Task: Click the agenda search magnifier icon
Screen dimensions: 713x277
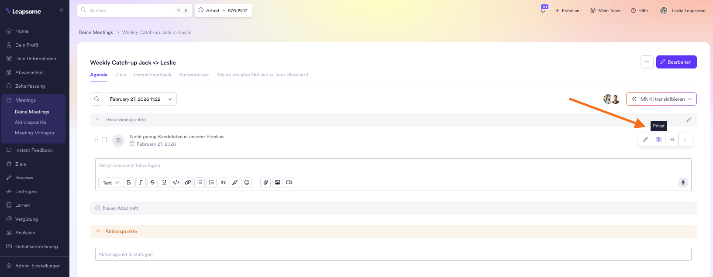Action: [x=96, y=99]
